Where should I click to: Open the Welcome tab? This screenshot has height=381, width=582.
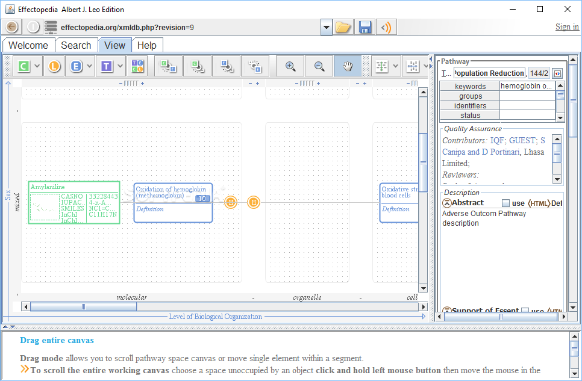pos(28,45)
